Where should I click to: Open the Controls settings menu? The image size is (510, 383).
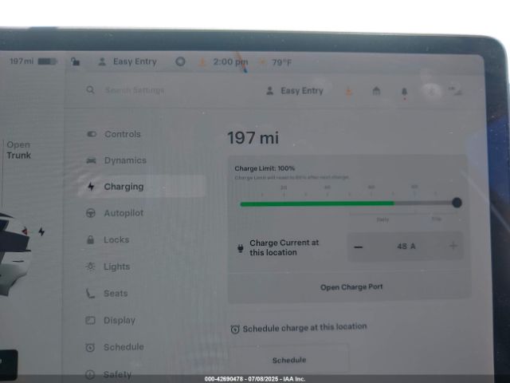pos(122,134)
